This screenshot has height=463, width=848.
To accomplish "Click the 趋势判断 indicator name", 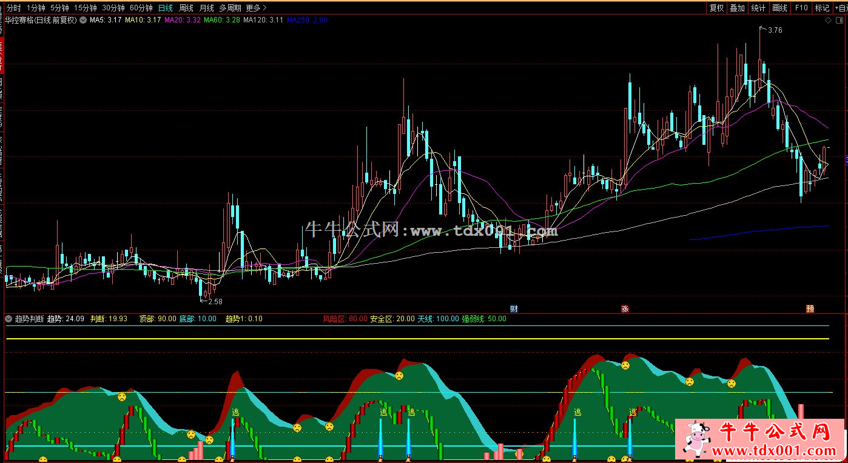I will (29, 318).
